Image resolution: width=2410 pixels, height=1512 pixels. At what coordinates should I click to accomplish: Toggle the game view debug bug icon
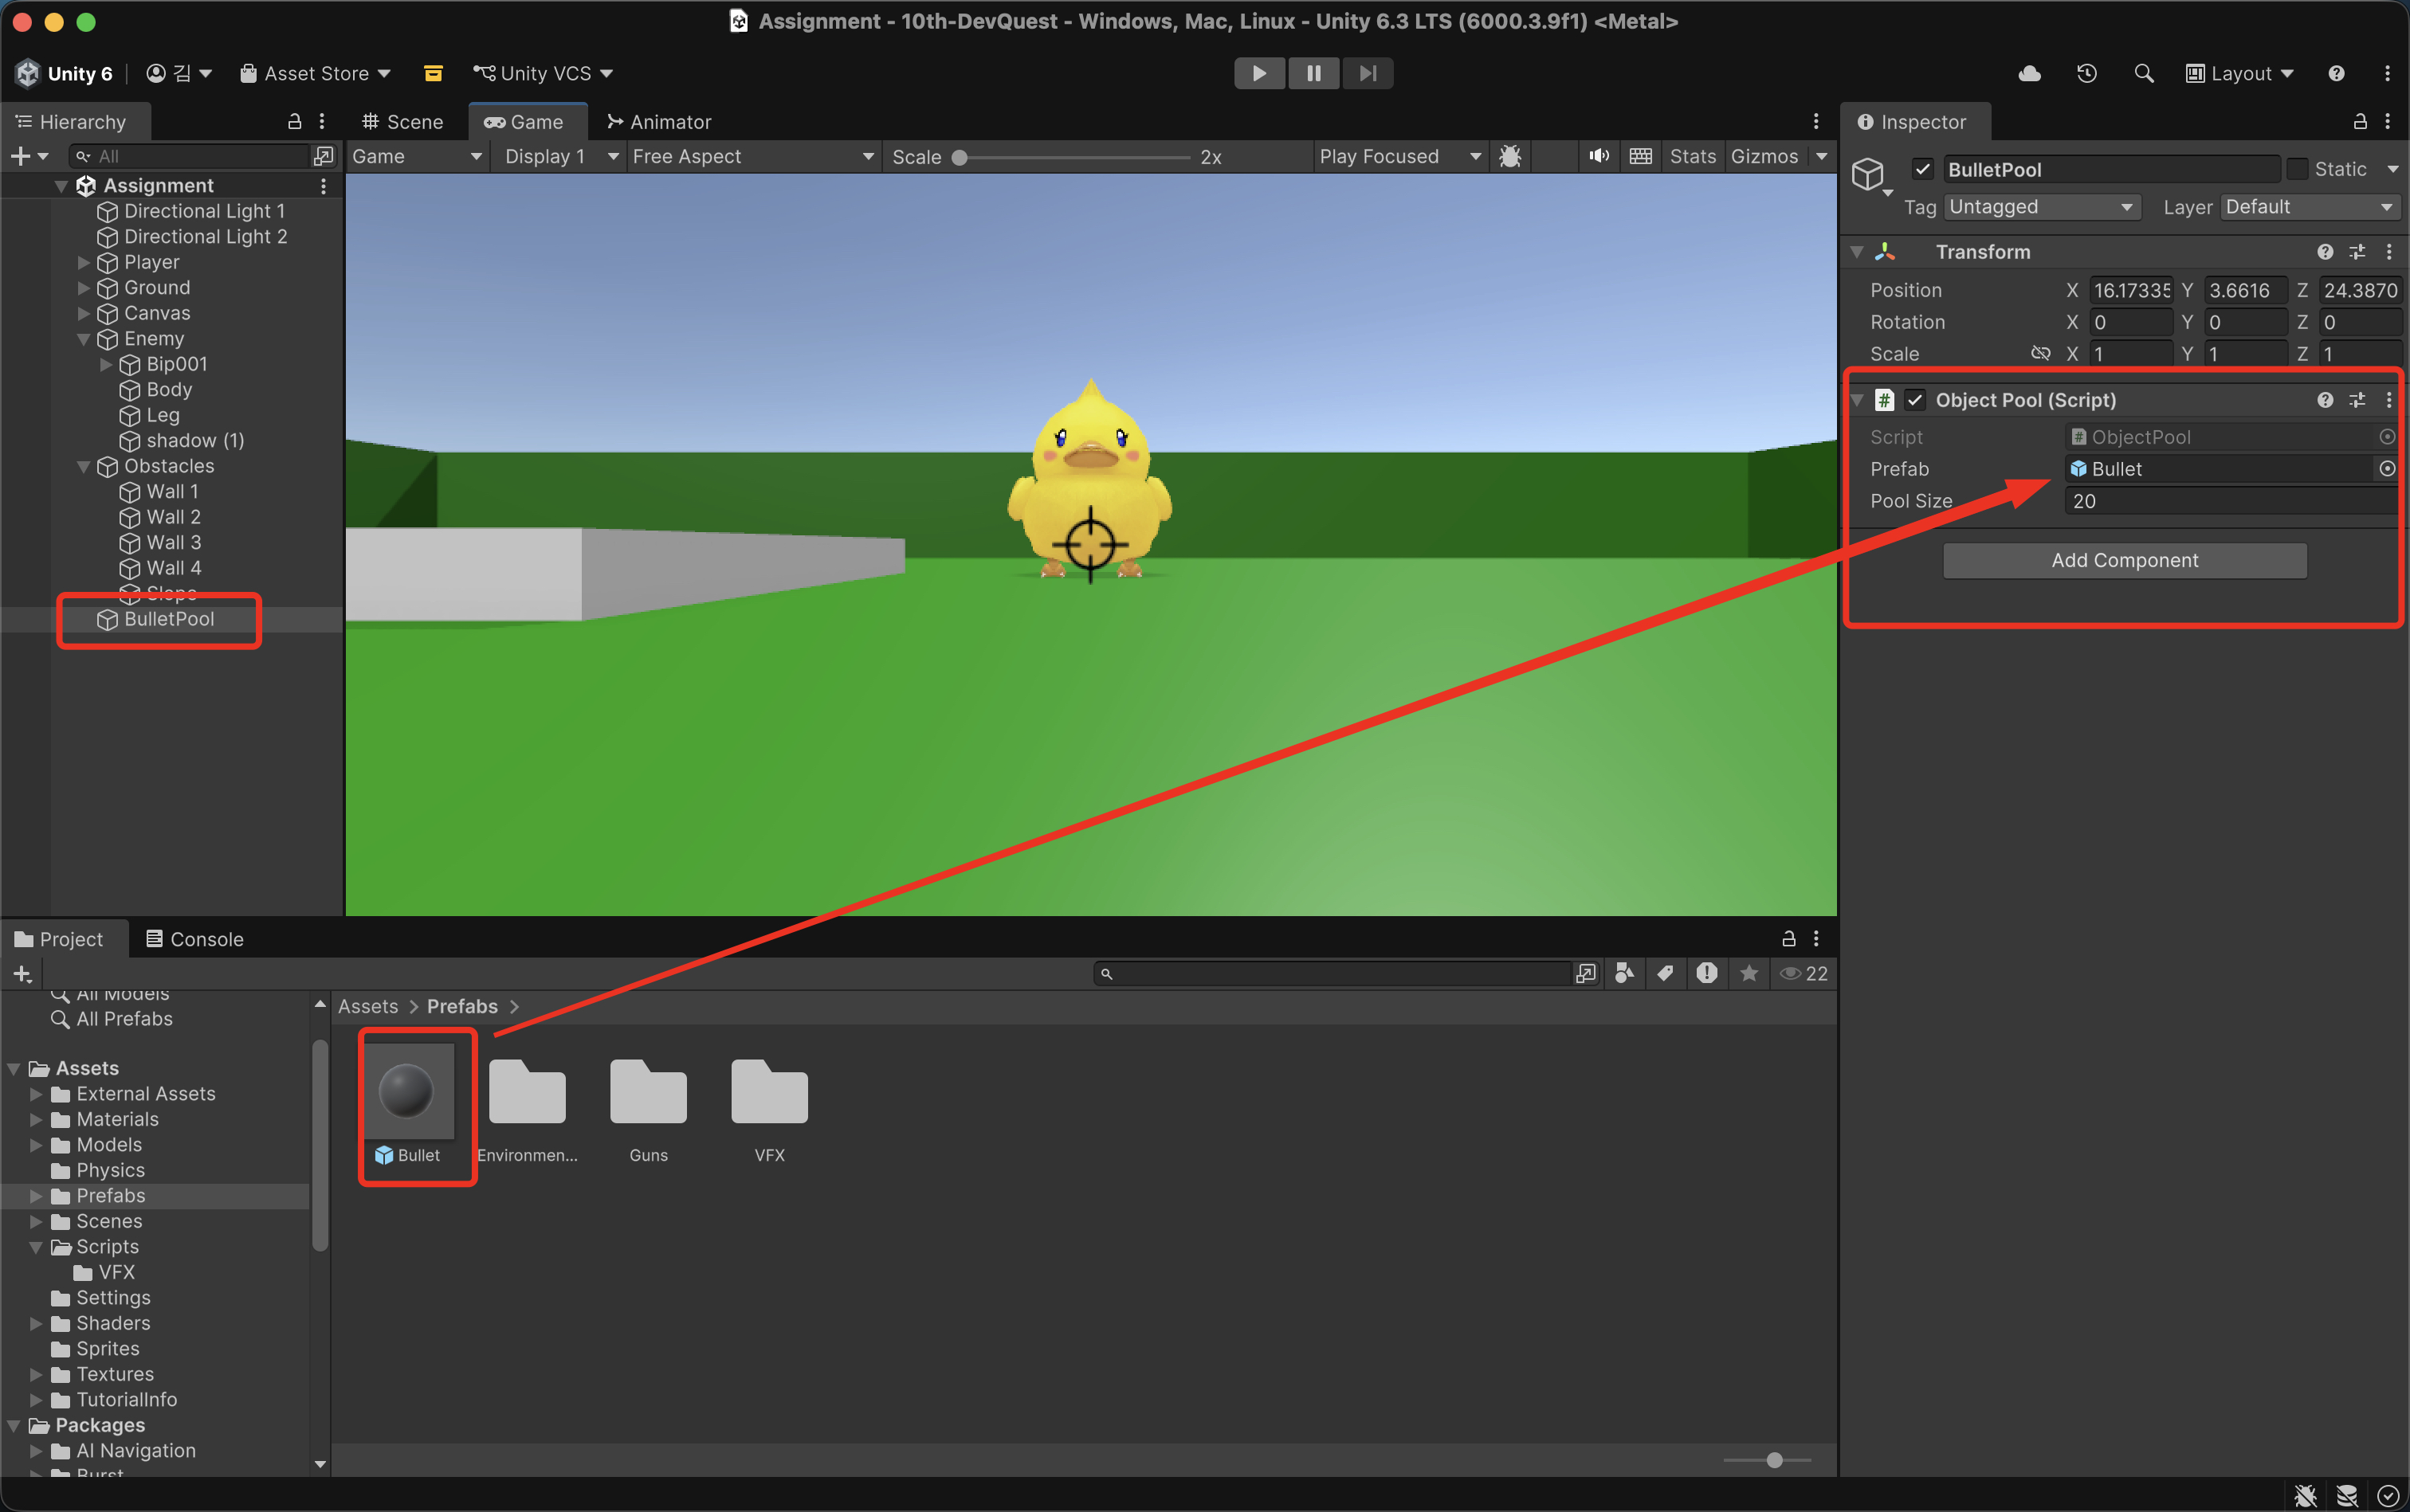pos(1510,156)
